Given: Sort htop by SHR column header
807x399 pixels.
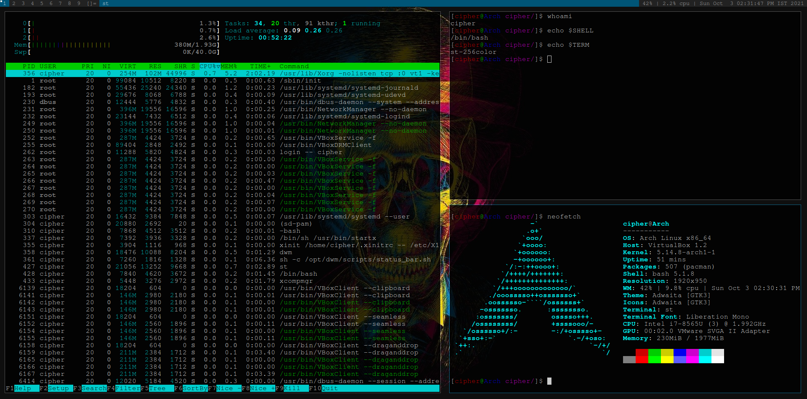Looking at the screenshot, I should tap(181, 66).
